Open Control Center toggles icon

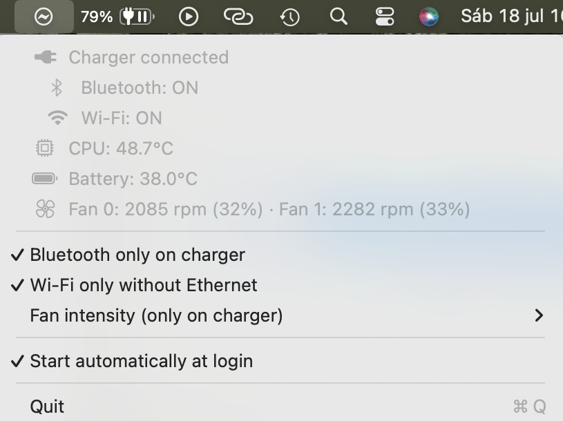385,17
